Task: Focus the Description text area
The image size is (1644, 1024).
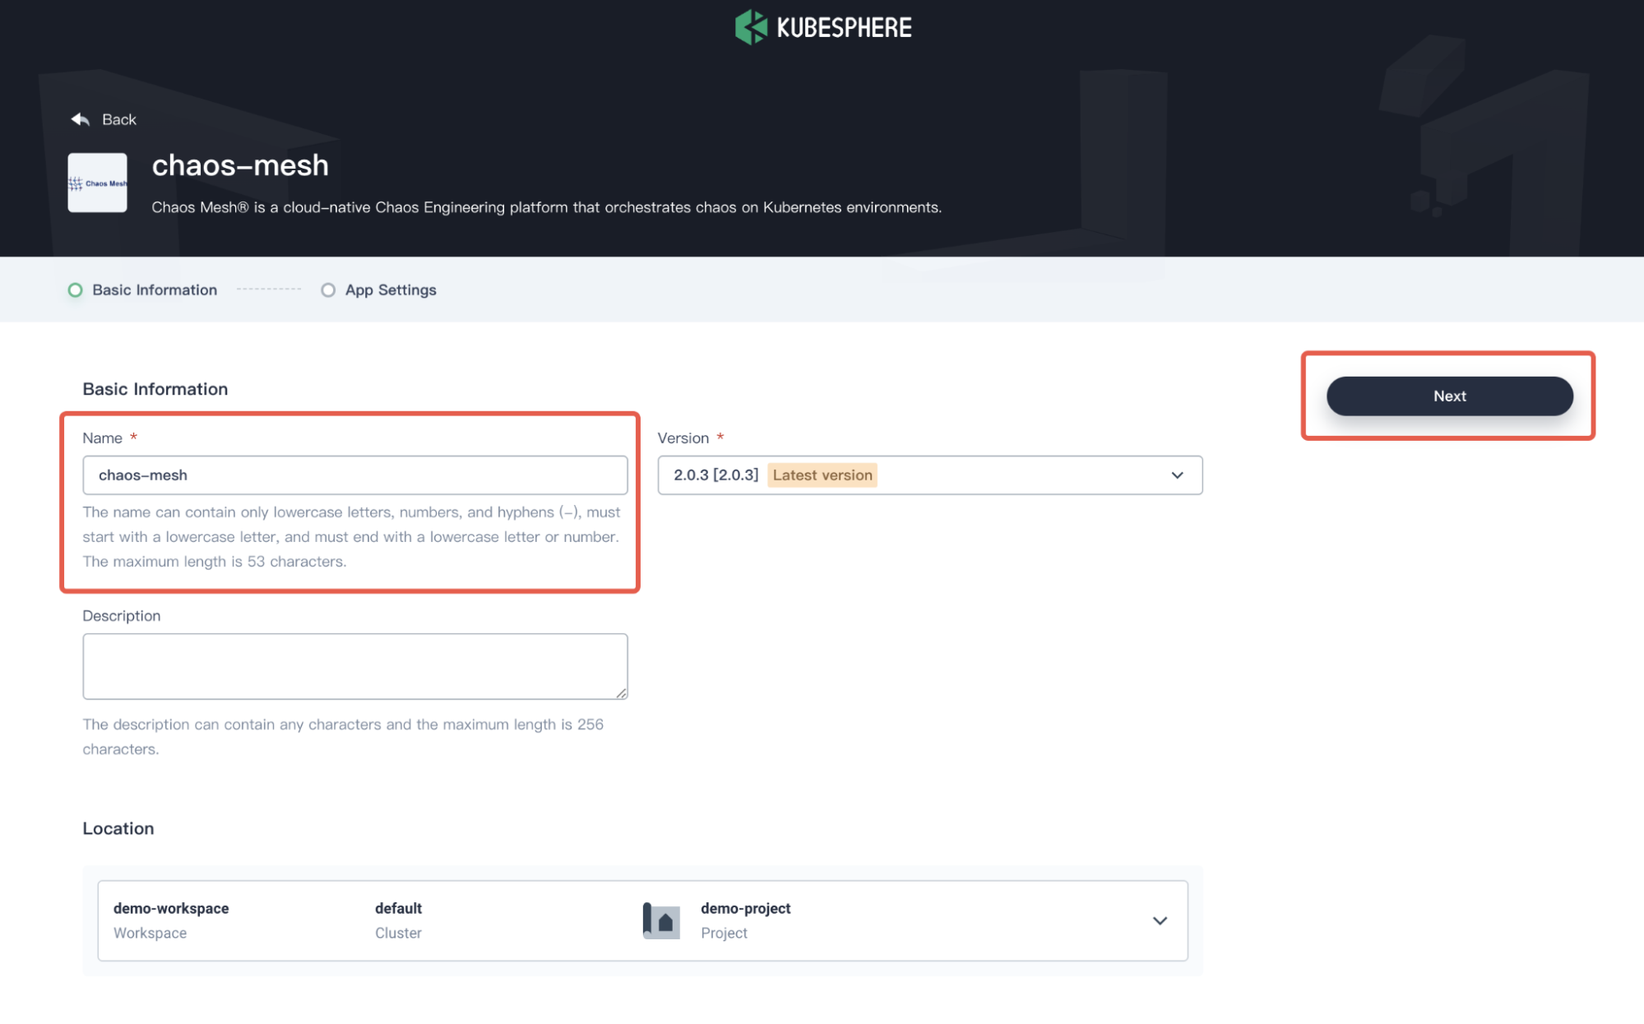Action: [x=354, y=665]
